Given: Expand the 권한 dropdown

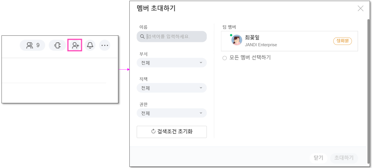Looking at the screenshot, I should tap(172, 113).
